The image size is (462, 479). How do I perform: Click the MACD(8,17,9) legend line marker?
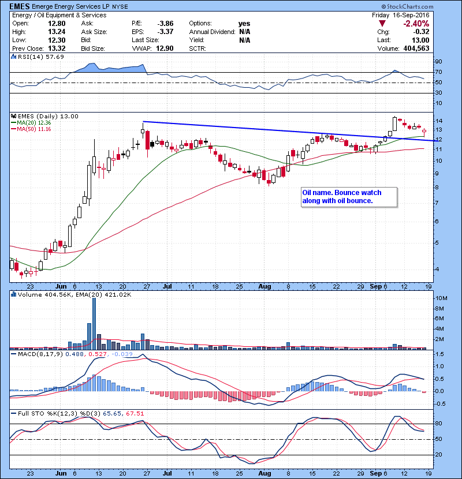(13, 354)
